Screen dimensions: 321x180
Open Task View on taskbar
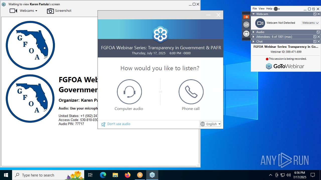coord(90,175)
